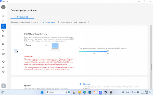Select the Аудио и видео tab
The height and width of the screenshot is (95, 153).
pos(50,22)
